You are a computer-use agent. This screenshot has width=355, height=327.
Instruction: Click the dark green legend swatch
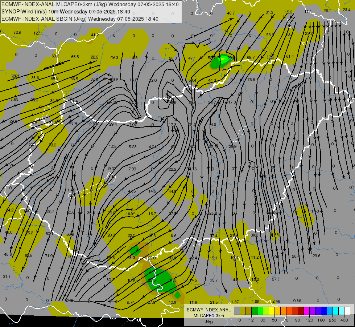255,311
